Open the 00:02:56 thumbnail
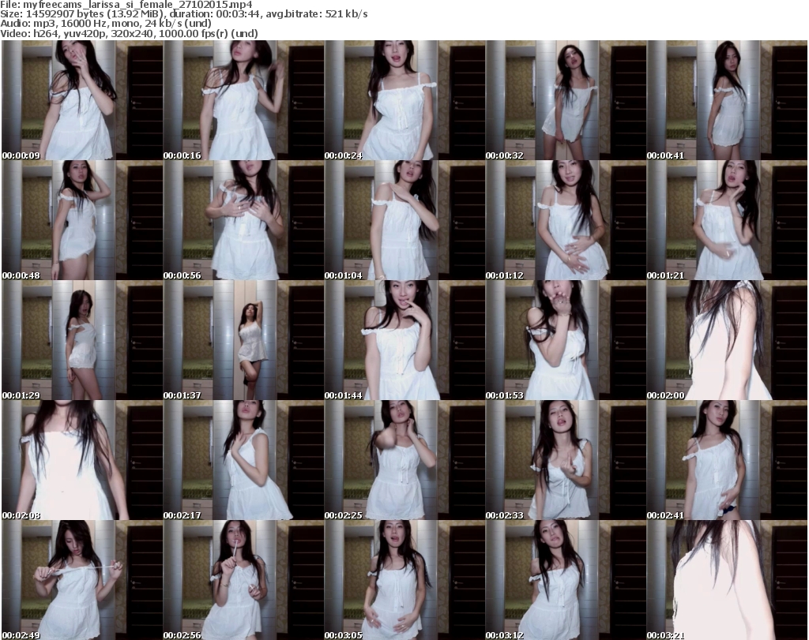Image resolution: width=809 pixels, height=640 pixels. coord(243,580)
